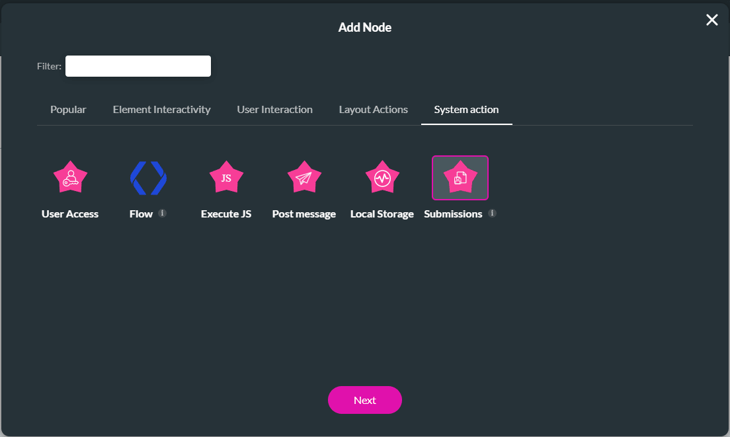Select the User Access node icon

(69, 177)
